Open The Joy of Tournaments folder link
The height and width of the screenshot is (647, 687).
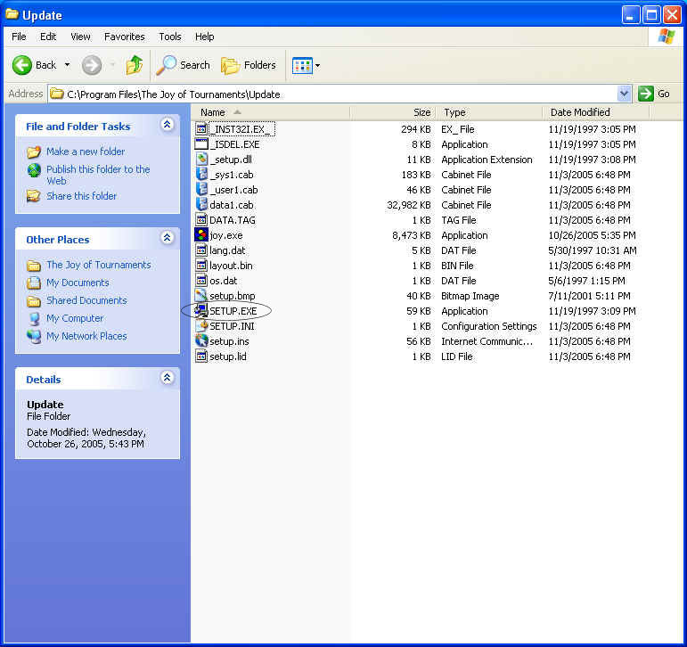[99, 265]
